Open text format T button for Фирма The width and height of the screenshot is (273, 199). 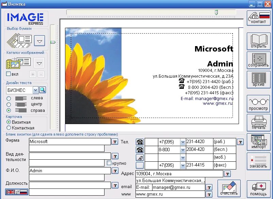[x=115, y=142]
